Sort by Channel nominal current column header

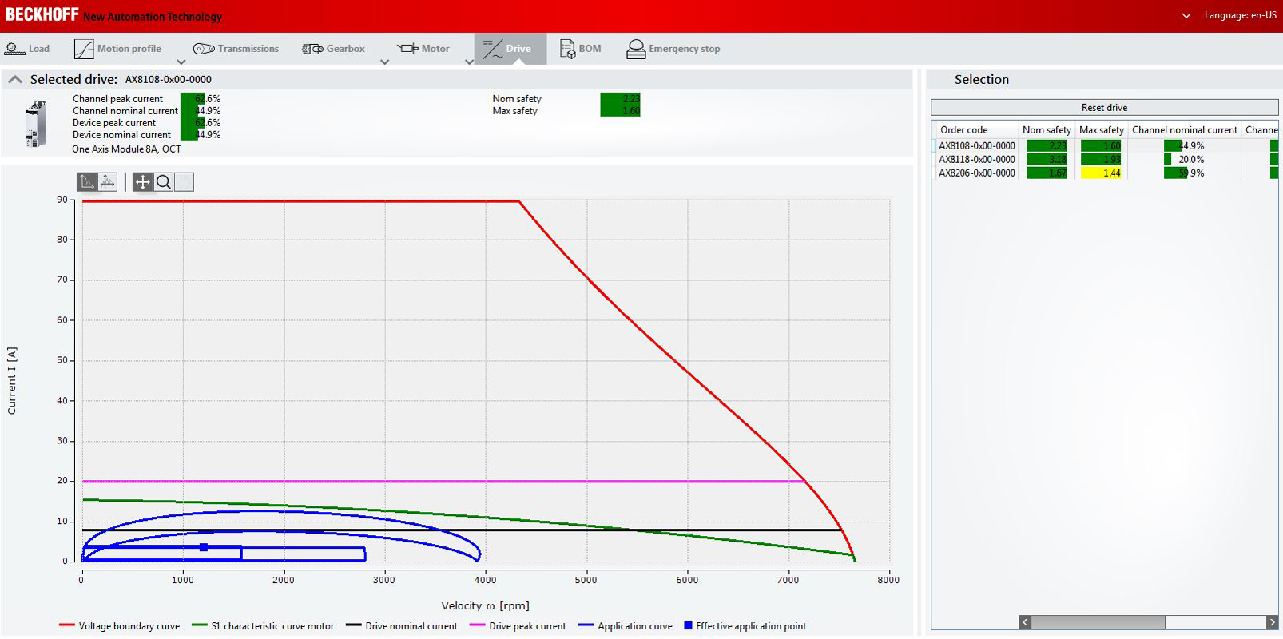point(1184,129)
